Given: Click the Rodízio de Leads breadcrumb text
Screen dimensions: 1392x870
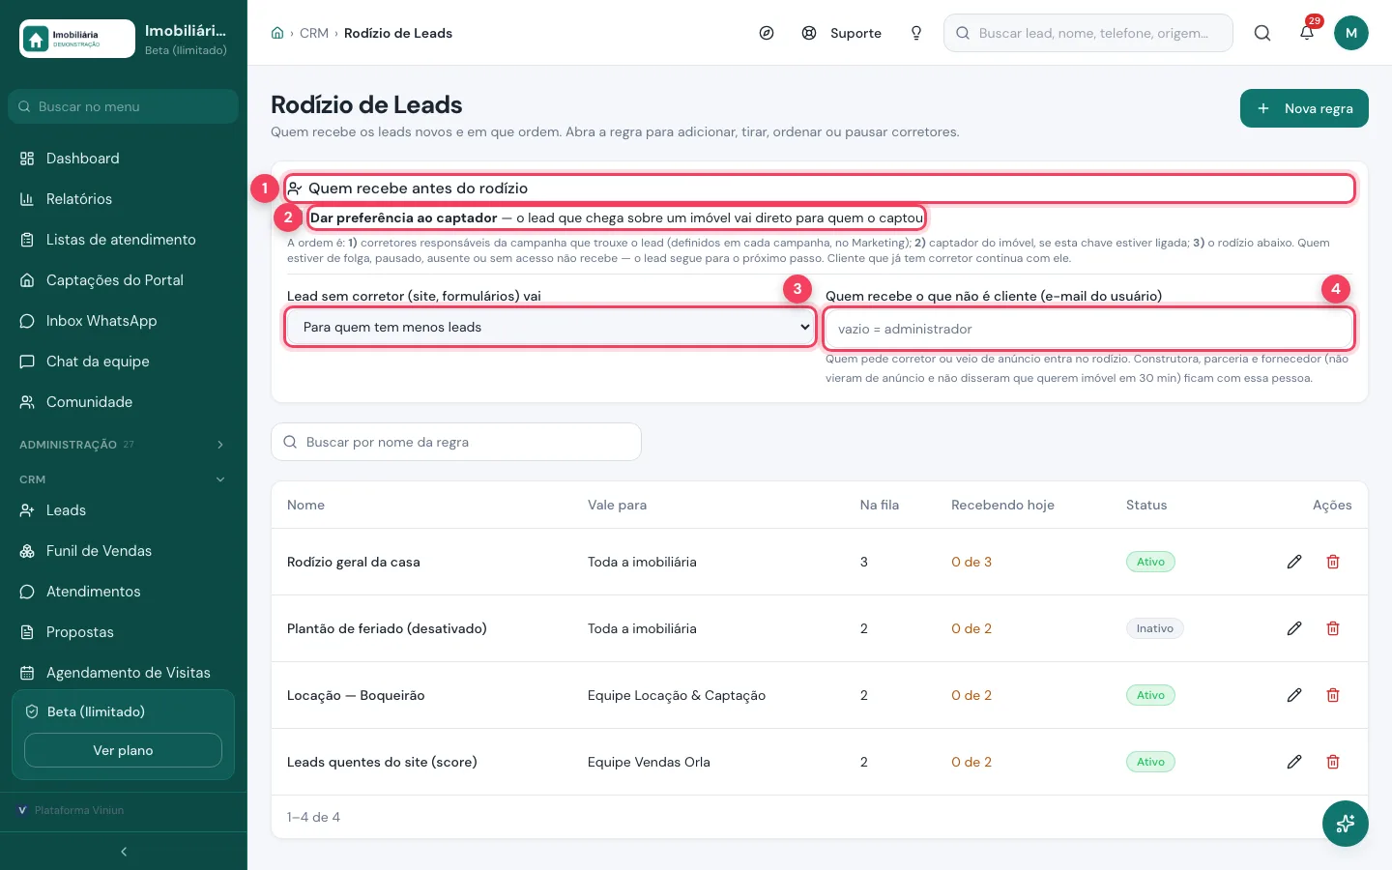Looking at the screenshot, I should [x=398, y=33].
